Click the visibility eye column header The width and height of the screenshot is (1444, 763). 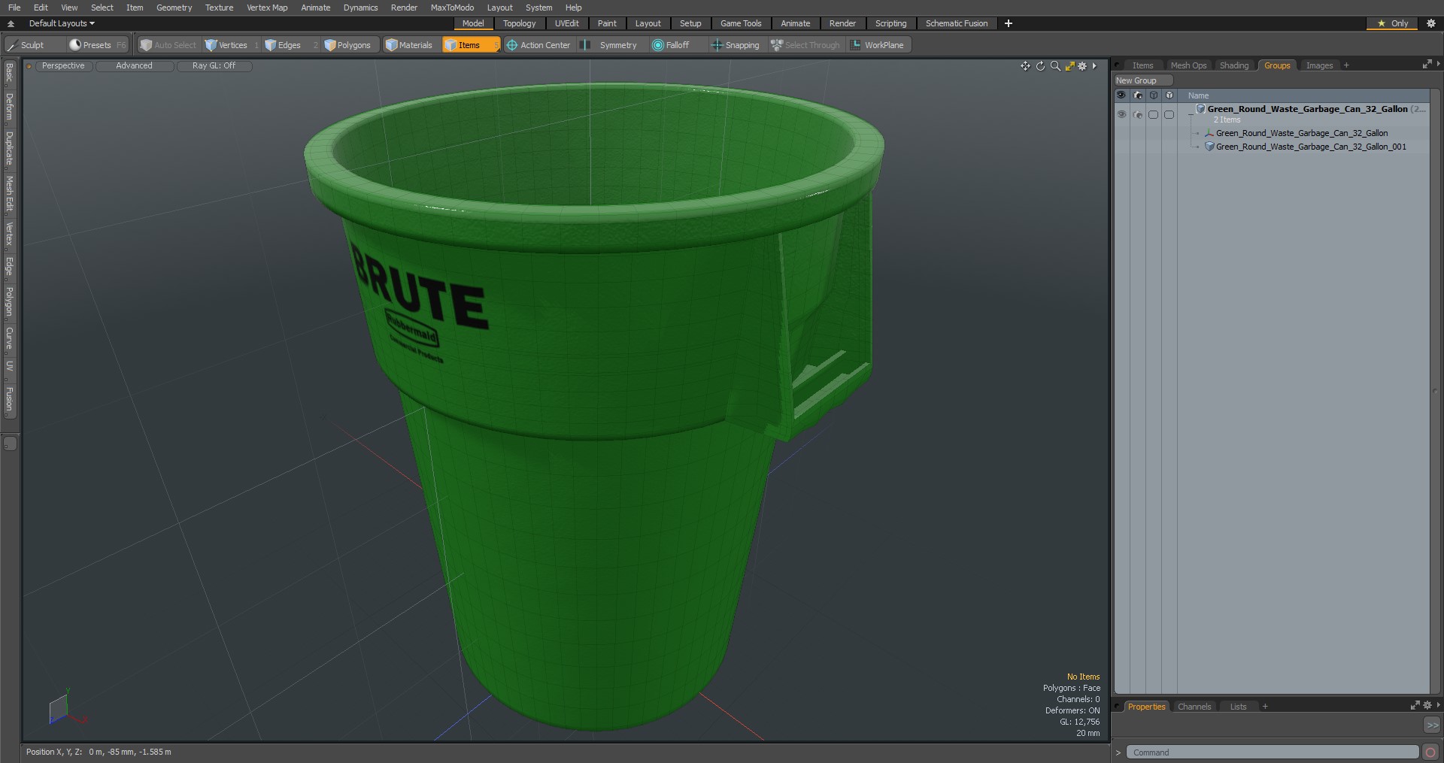pyautogui.click(x=1121, y=95)
